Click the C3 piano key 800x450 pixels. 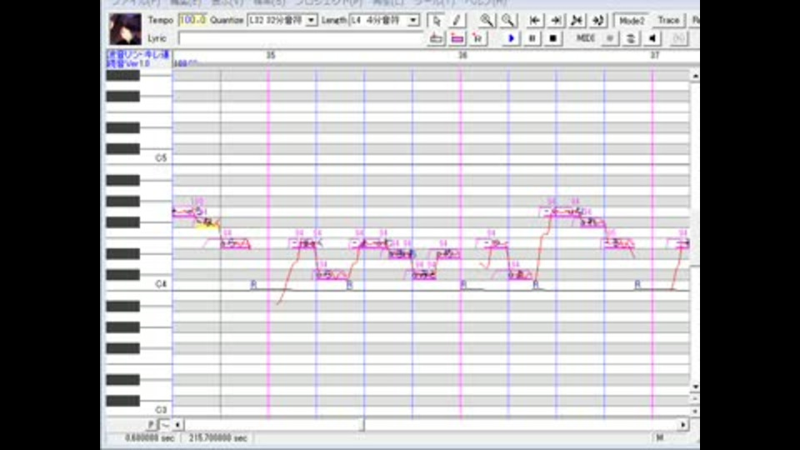pos(138,410)
